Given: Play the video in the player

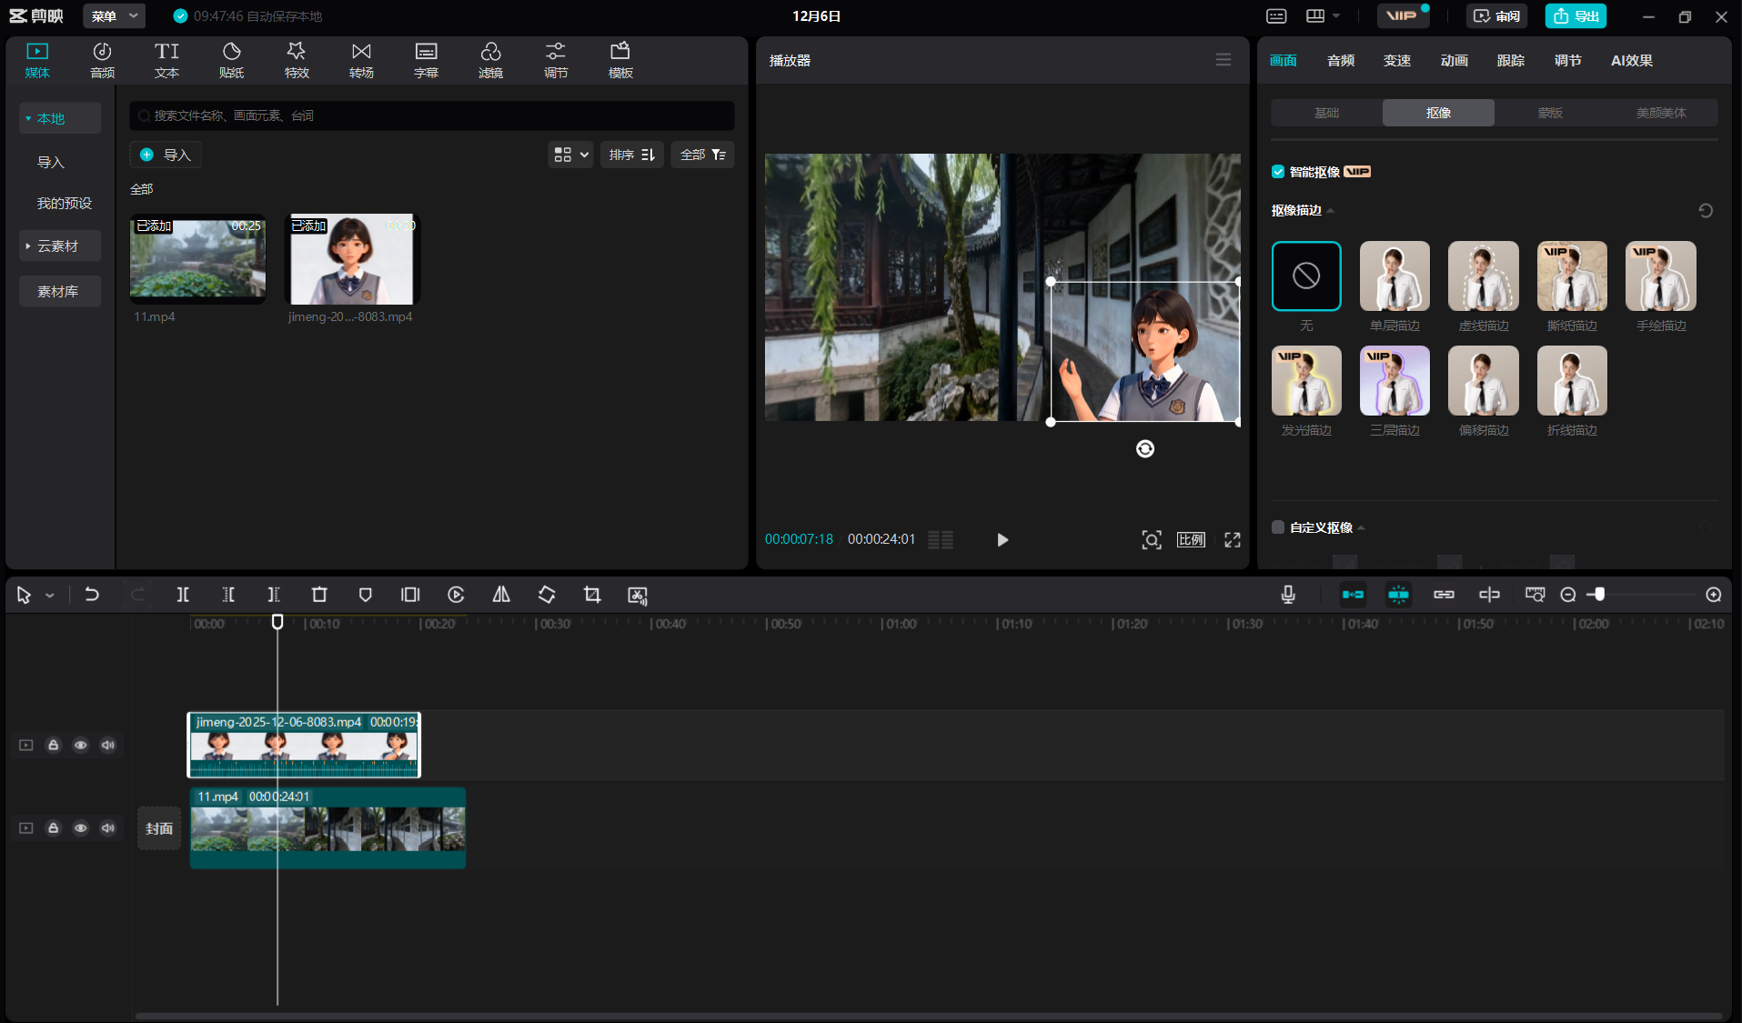Looking at the screenshot, I should click(x=1002, y=540).
